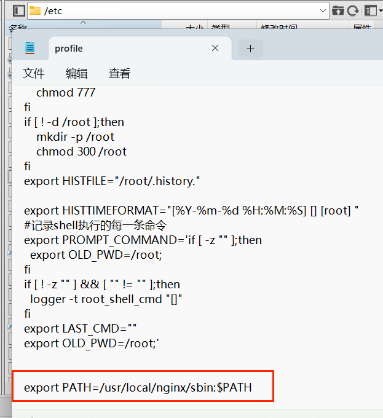Click the line "export OLD_PWD=/root;'"

[x=92, y=344]
